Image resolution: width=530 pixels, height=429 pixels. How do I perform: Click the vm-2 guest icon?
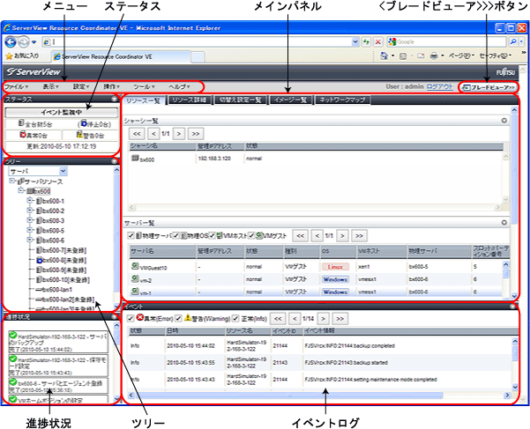tap(135, 278)
